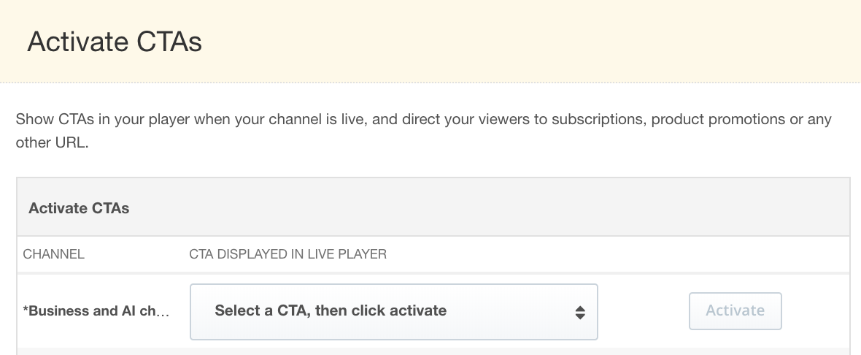Click the dotted divider below the title banner
The image size is (861, 355).
(x=430, y=83)
